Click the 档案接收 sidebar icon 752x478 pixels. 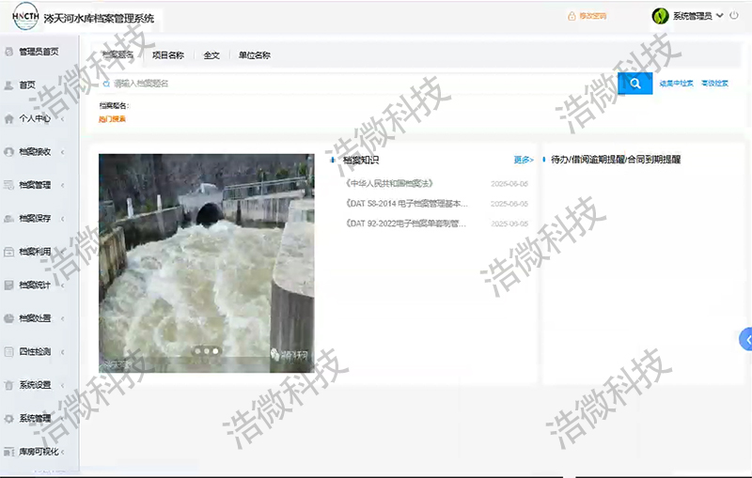coord(8,152)
